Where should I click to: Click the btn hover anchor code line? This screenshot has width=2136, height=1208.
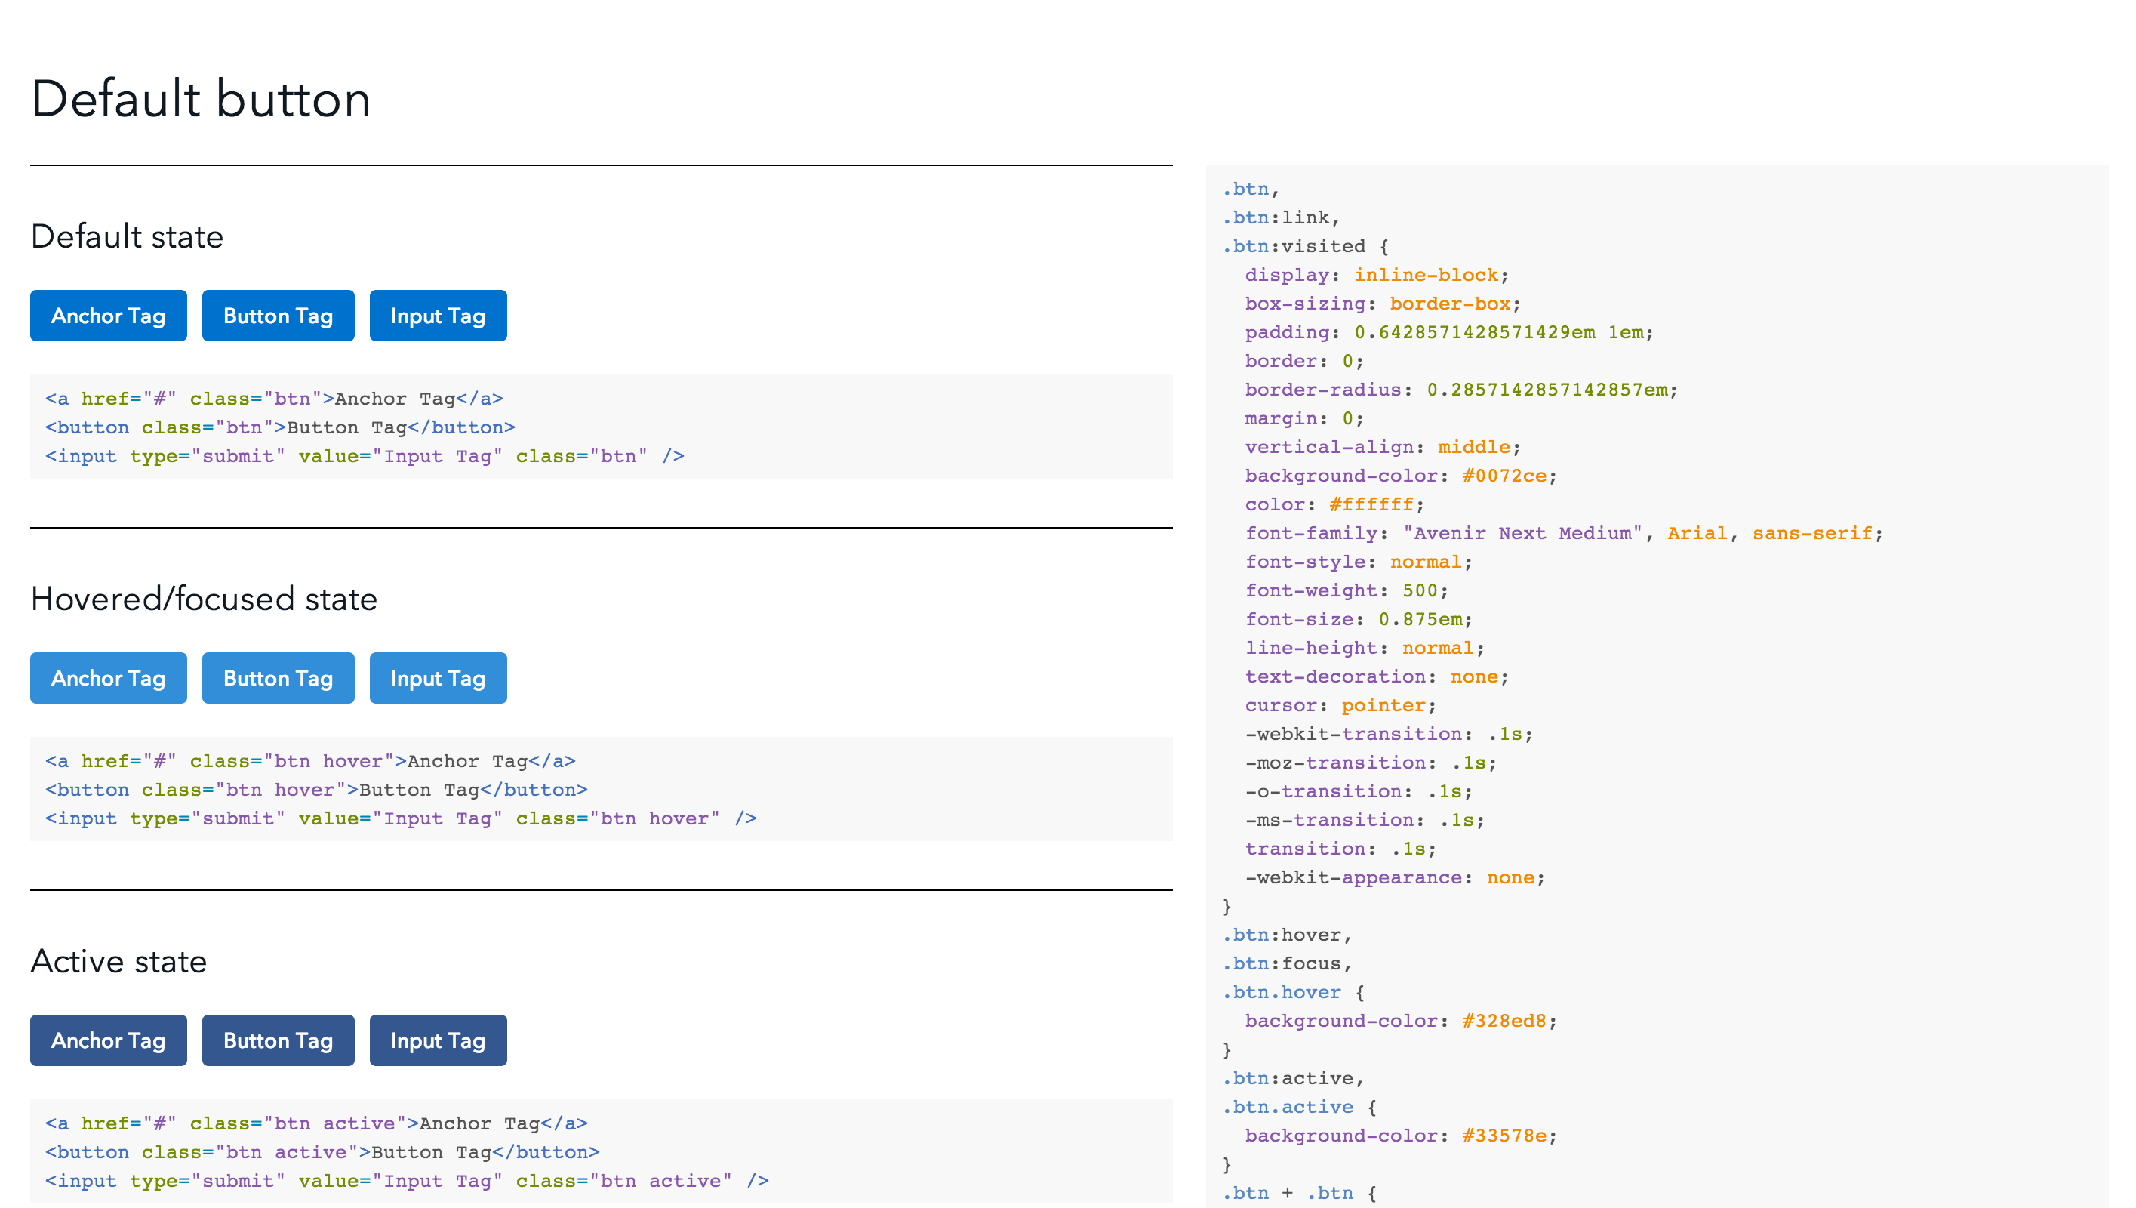[310, 762]
